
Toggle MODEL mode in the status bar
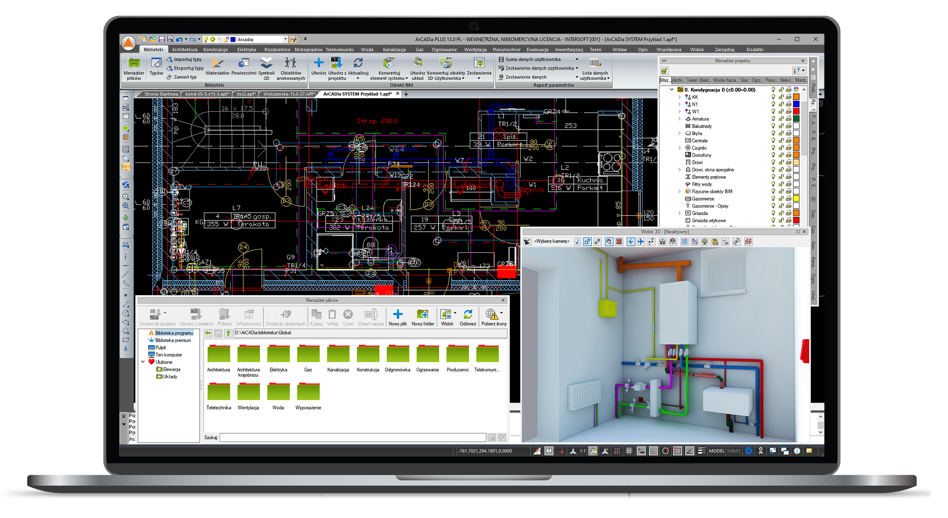(717, 451)
